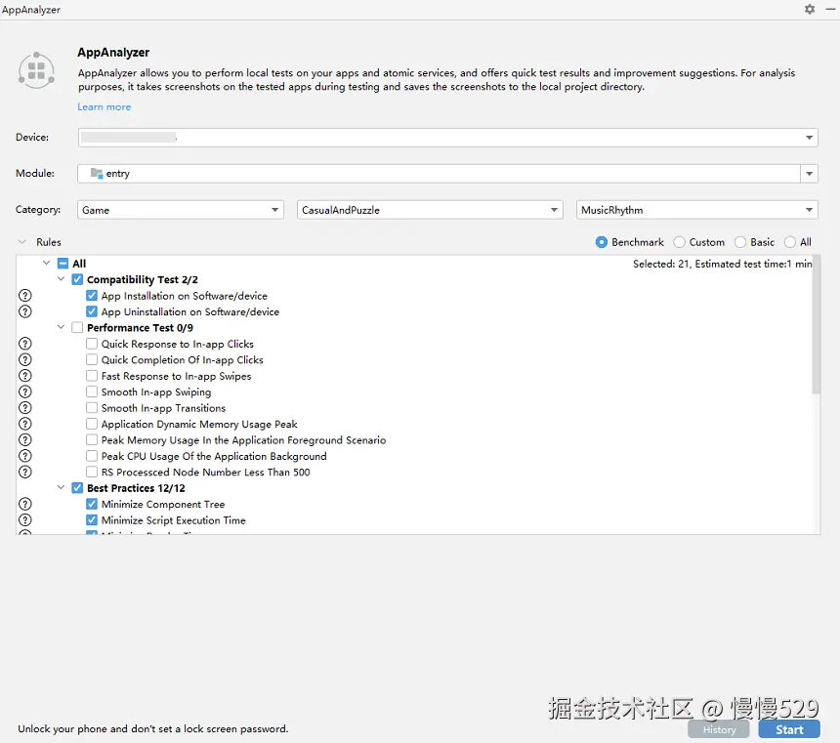
Task: Check Quick Completion Of In-app Clicks
Action: click(92, 360)
